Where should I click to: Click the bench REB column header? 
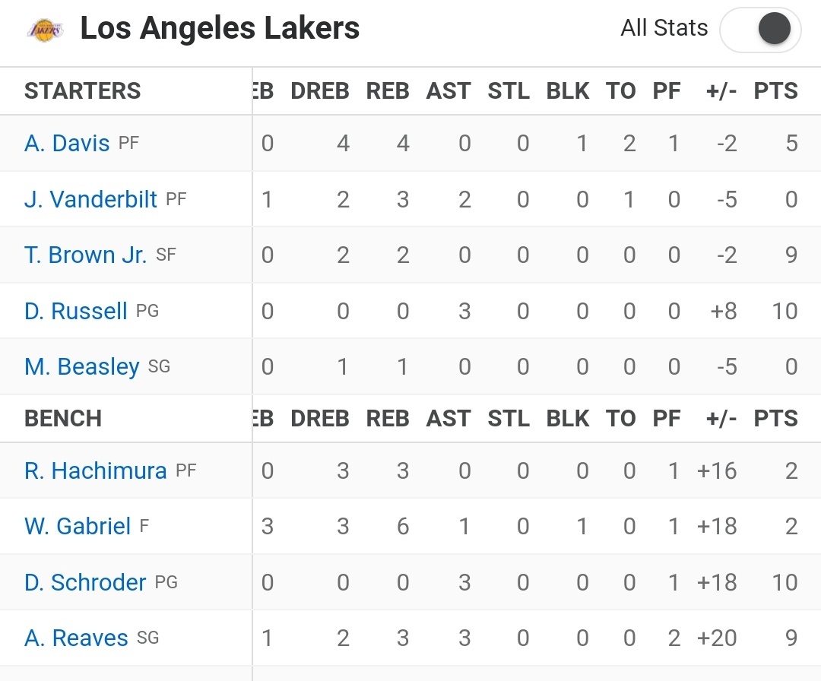pyautogui.click(x=388, y=419)
